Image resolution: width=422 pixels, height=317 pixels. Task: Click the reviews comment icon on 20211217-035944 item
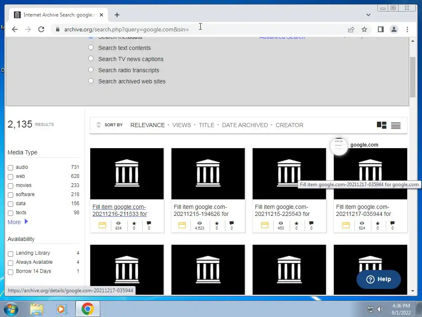[392, 223]
